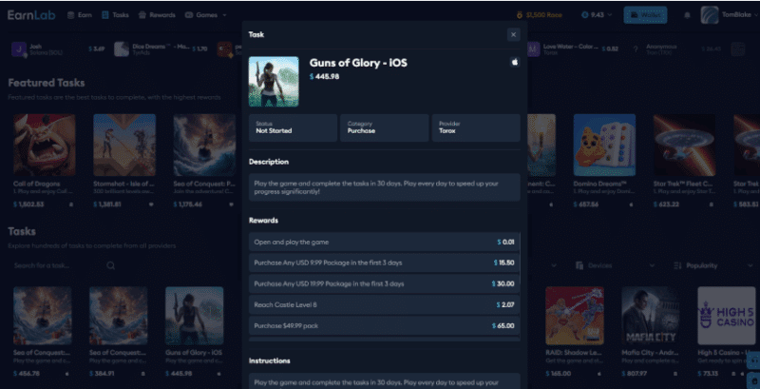Open the RAID: Shadow Legends task card

coord(575,332)
